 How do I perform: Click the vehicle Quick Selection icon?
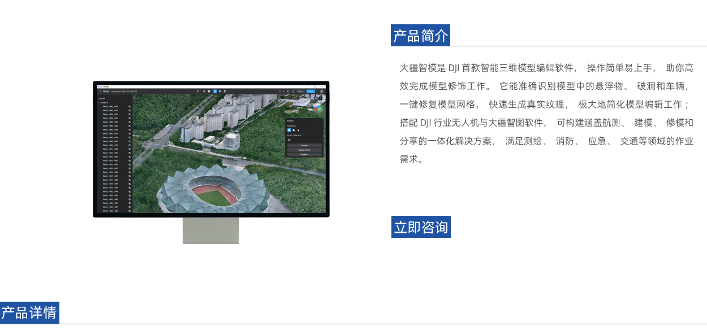click(x=289, y=140)
